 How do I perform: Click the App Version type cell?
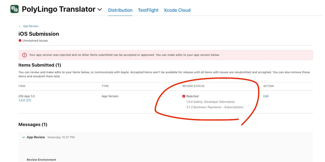[110, 96]
